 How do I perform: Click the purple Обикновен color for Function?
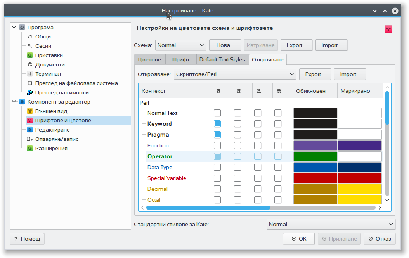(x=315, y=145)
